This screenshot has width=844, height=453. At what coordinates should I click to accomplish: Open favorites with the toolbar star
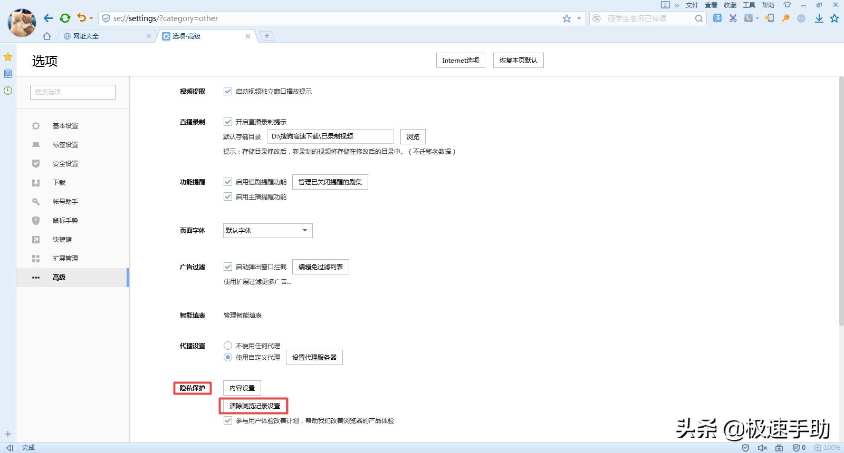click(835, 18)
